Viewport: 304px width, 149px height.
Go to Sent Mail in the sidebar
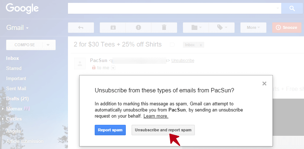point(16,88)
